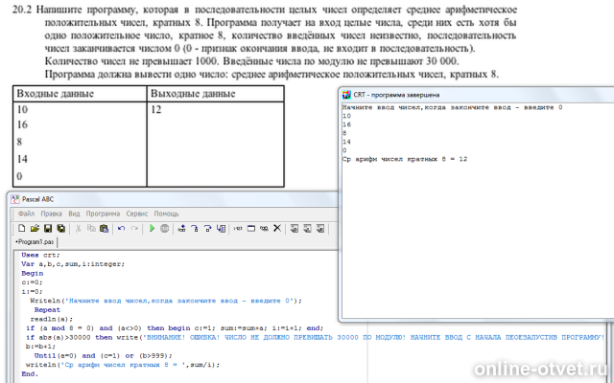
Task: Create a new file in Pascal ABC
Action: [22, 228]
